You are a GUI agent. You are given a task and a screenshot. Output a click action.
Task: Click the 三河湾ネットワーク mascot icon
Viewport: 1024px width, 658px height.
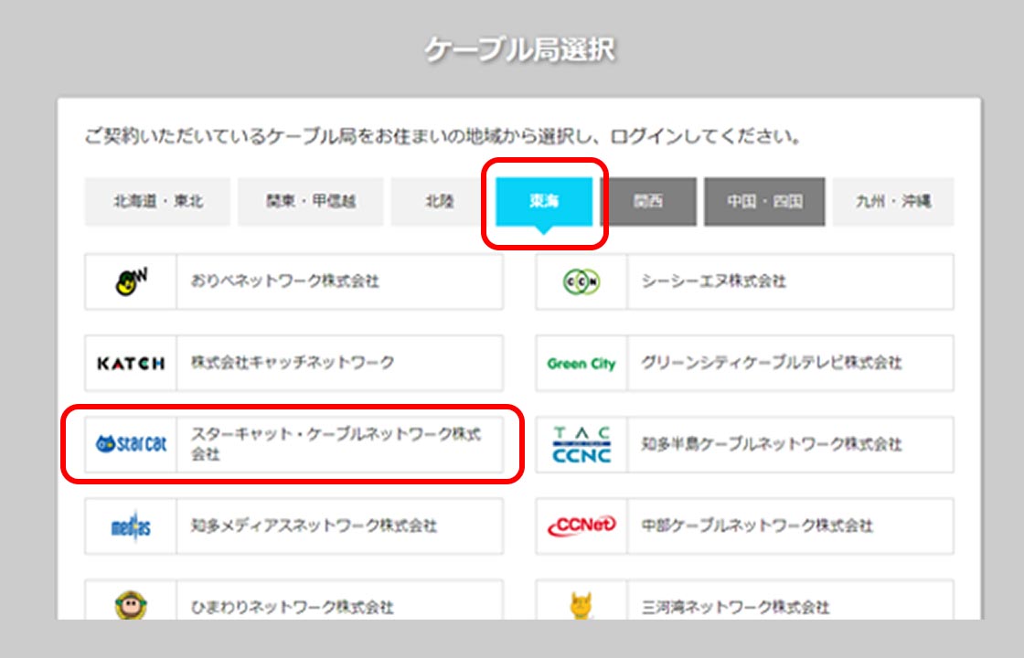(x=581, y=606)
